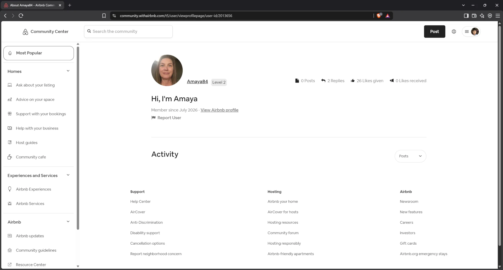503x270 pixels.
Task: Click the sidebar scroll down arrow
Action: click(78, 266)
